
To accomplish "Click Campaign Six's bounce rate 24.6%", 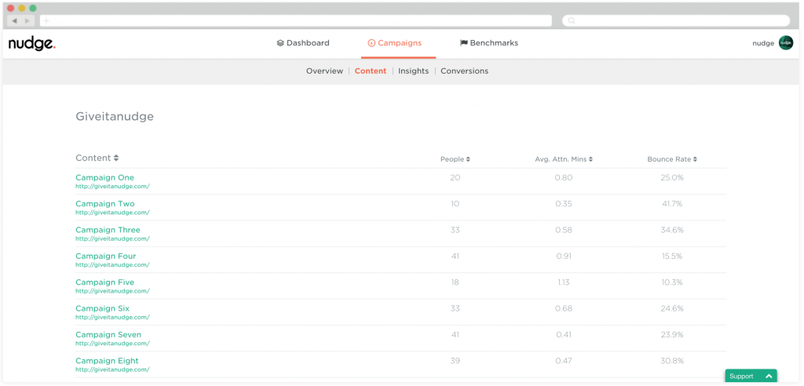I will 672,308.
